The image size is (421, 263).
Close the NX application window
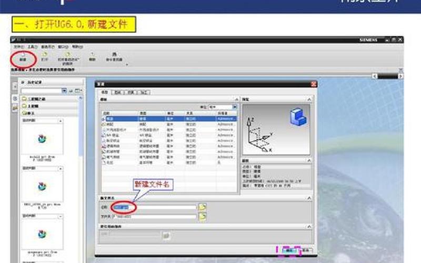(x=400, y=40)
